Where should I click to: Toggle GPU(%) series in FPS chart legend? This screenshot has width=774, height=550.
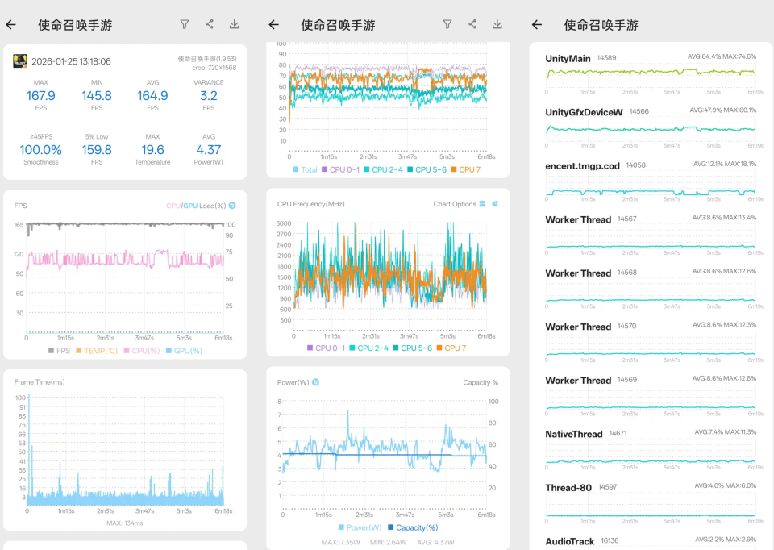coord(185,351)
